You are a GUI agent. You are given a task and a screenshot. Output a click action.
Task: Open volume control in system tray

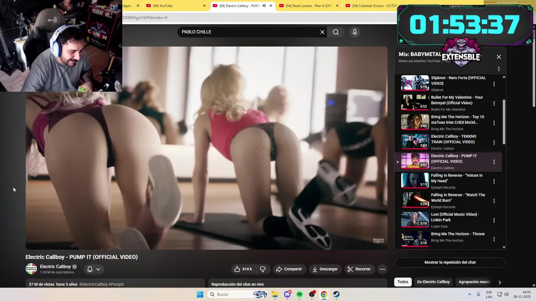point(506,294)
